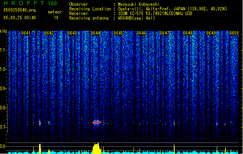This screenshot has width=243, height=154.
Task: Click the 0641 time marker
Action: [x=26, y=33]
